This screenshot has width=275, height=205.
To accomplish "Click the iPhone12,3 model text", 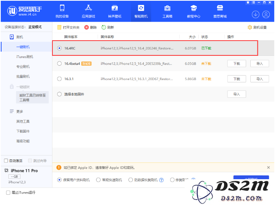I will pos(17,182).
